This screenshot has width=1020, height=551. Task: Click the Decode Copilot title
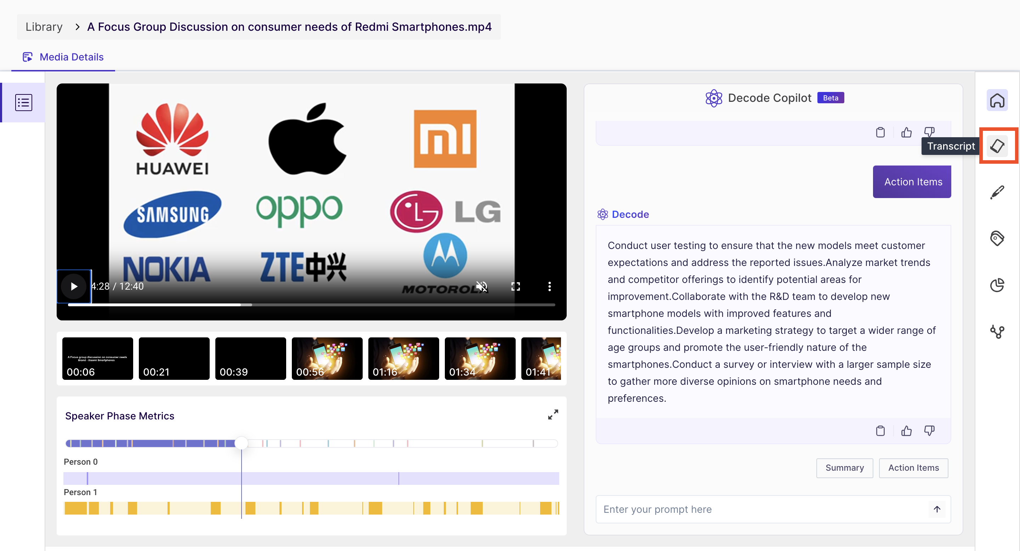[769, 98]
